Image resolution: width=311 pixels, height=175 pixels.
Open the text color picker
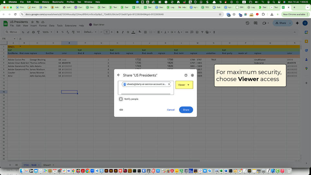pyautogui.click(x=133, y=32)
